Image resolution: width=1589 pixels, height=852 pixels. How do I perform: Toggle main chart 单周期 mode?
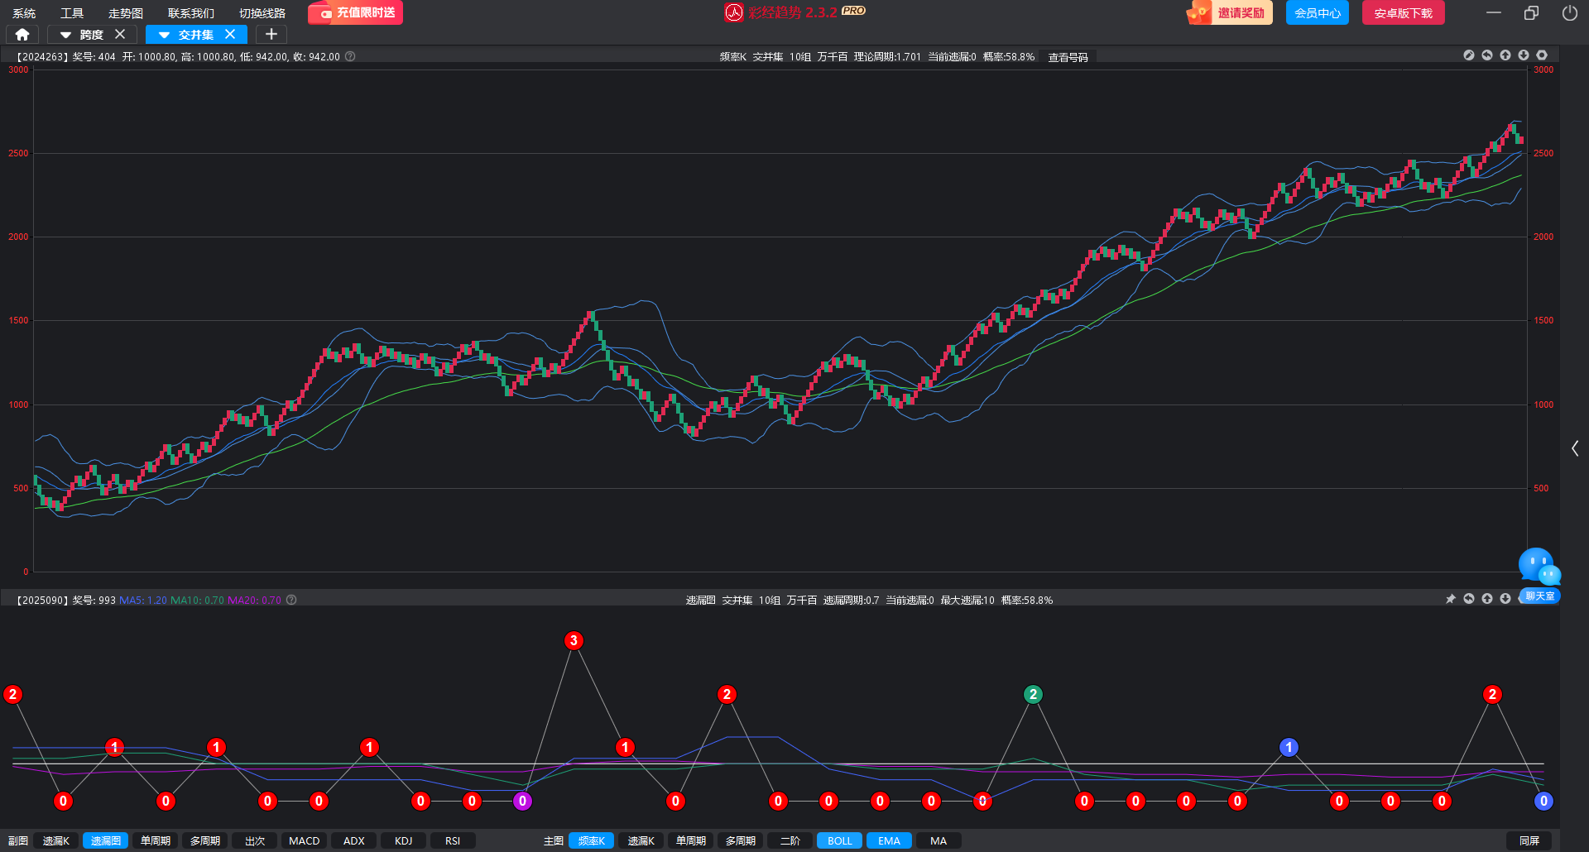(691, 840)
